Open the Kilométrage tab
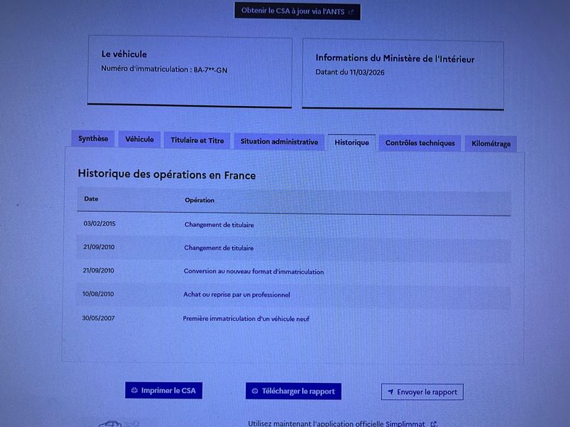This screenshot has height=427, width=570. click(x=491, y=144)
